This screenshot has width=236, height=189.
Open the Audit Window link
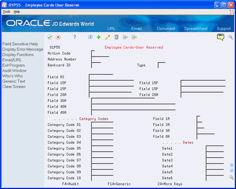click(x=14, y=71)
